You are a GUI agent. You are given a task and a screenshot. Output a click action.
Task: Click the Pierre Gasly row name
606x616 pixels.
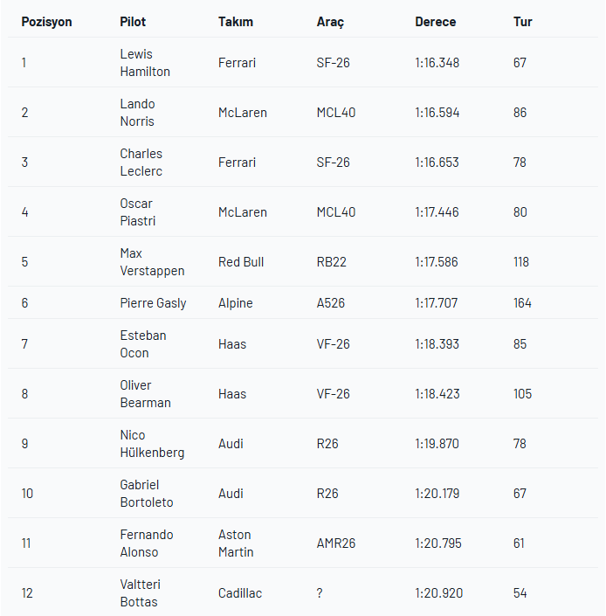point(153,303)
